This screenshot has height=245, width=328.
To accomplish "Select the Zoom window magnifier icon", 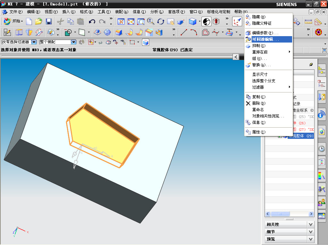I will (141, 21).
